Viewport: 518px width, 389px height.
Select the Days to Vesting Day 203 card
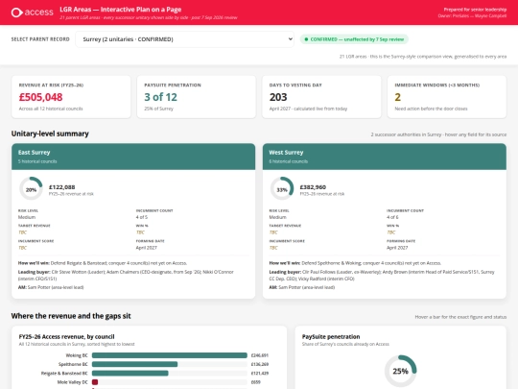click(x=321, y=97)
